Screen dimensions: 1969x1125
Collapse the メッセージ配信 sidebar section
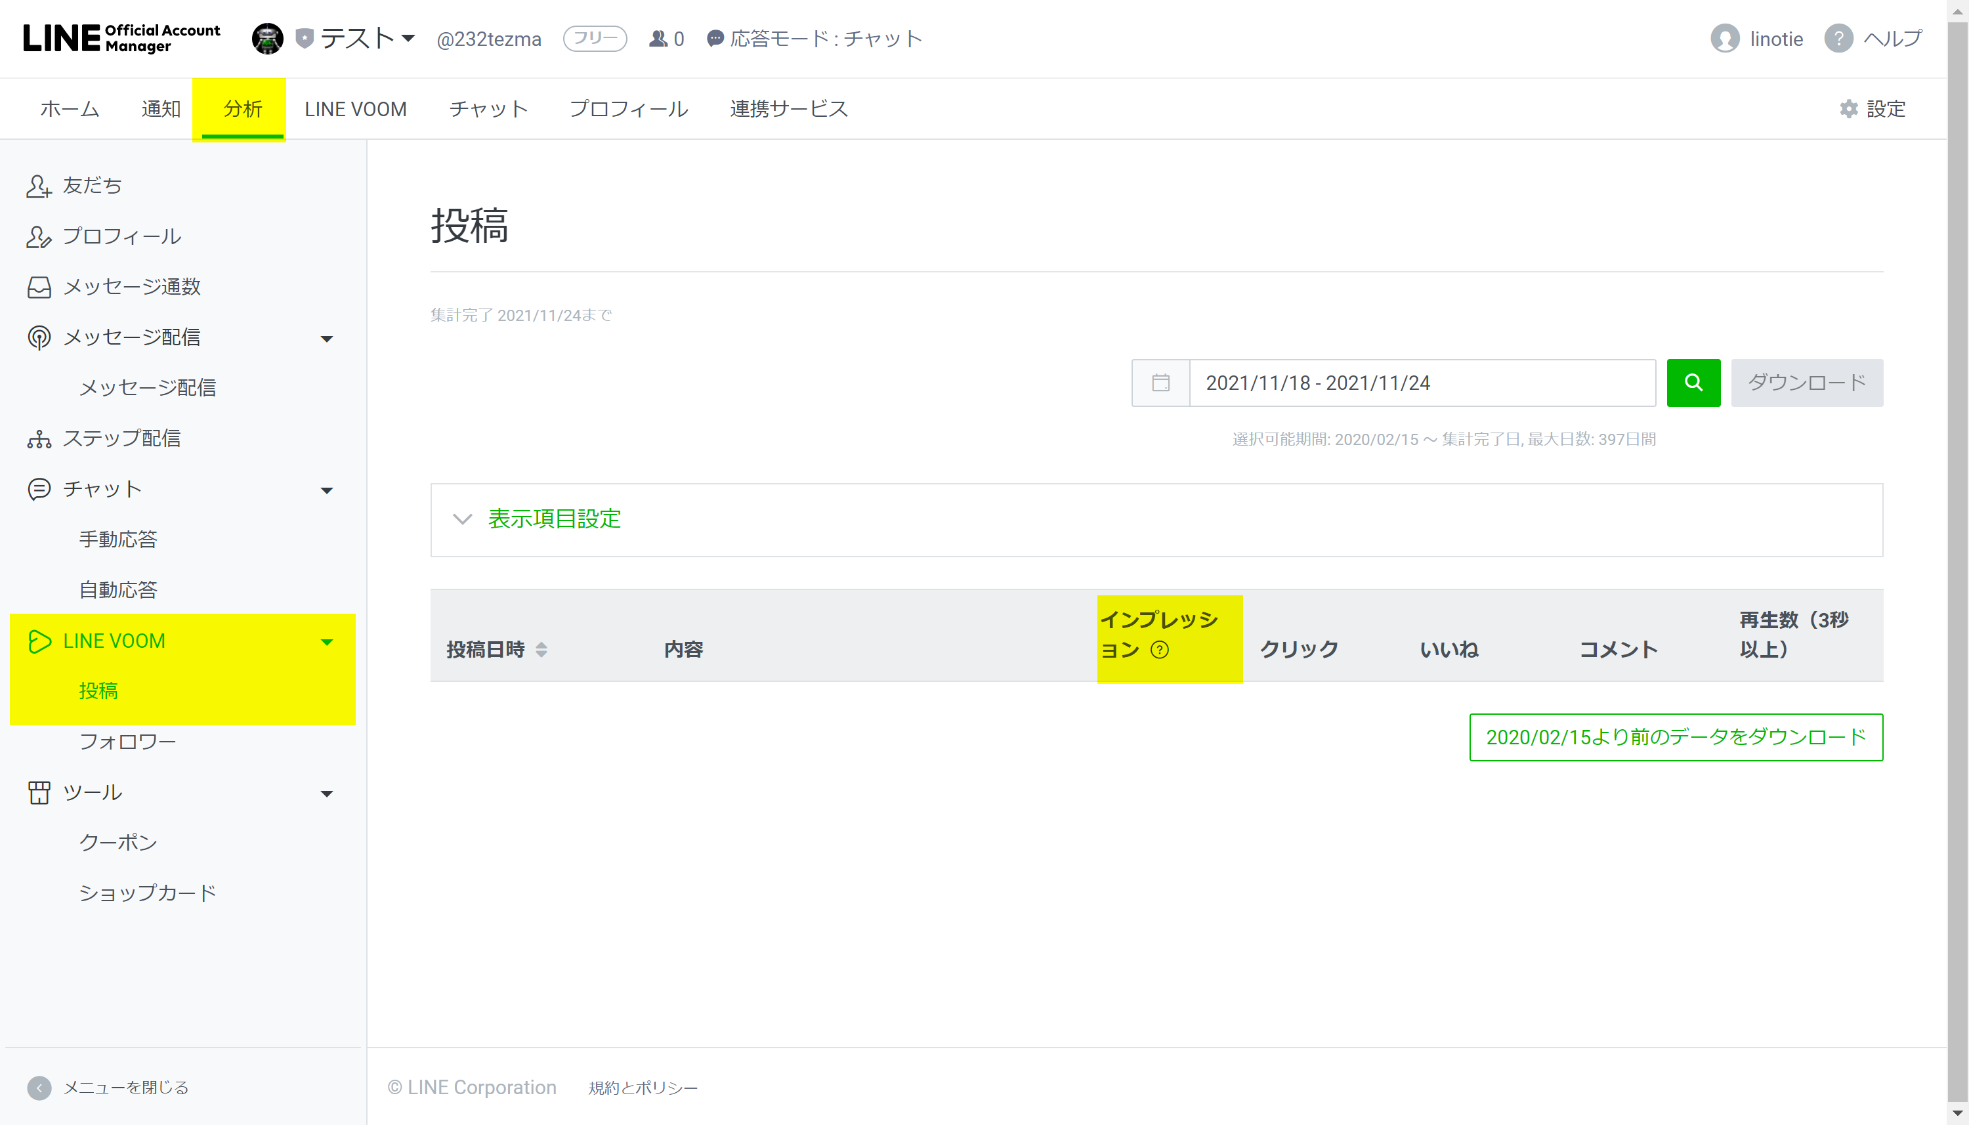[327, 337]
